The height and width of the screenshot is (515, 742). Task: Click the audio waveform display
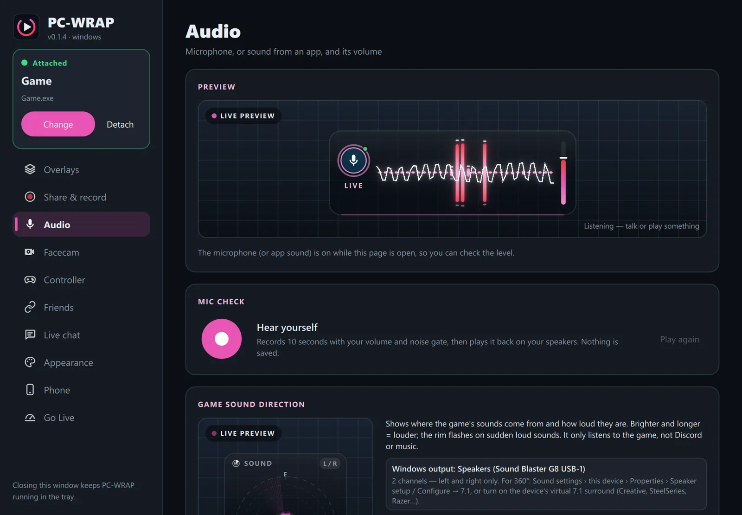(x=465, y=173)
